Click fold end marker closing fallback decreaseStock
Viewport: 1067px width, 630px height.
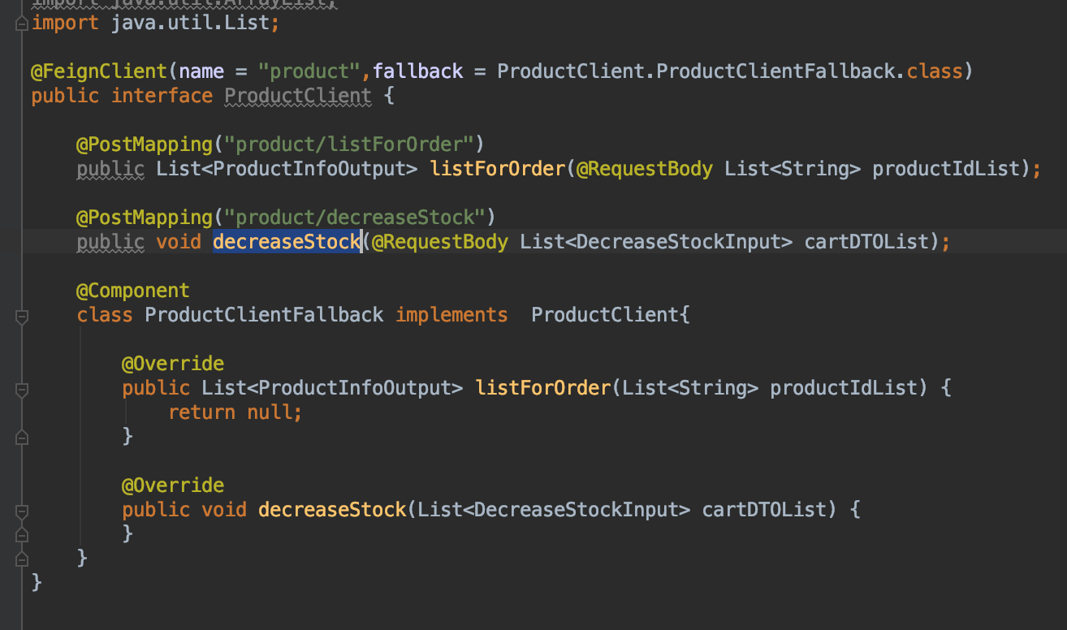pyautogui.click(x=22, y=534)
